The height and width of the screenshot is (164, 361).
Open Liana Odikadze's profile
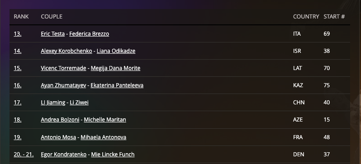(x=116, y=51)
